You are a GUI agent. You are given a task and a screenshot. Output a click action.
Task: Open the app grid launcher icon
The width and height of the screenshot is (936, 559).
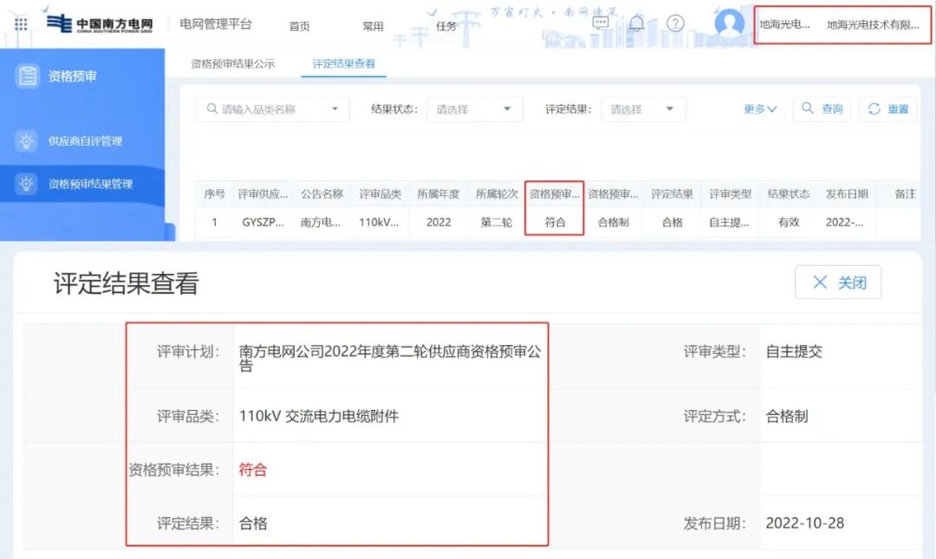click(21, 24)
